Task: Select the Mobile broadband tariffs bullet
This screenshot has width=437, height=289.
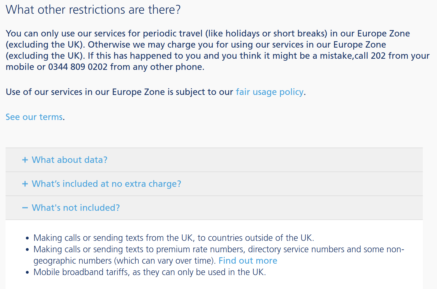Action: click(x=150, y=272)
